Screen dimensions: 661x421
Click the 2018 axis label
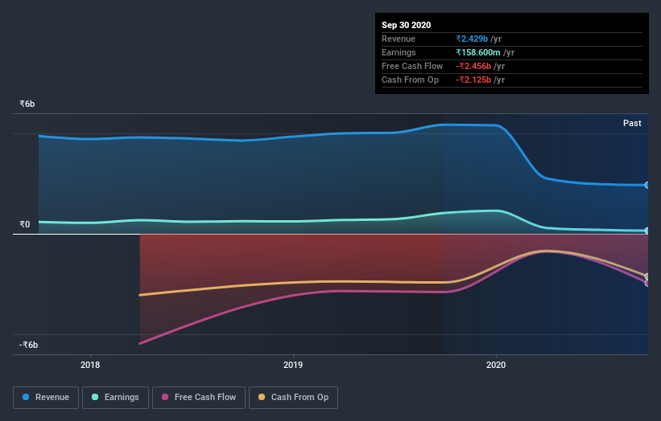90,365
